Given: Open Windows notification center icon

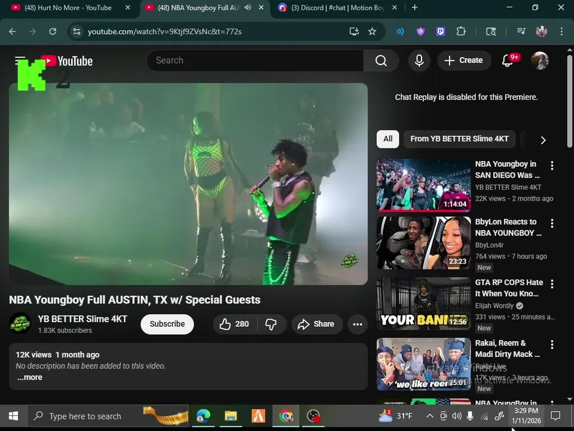Looking at the screenshot, I should coord(555,416).
